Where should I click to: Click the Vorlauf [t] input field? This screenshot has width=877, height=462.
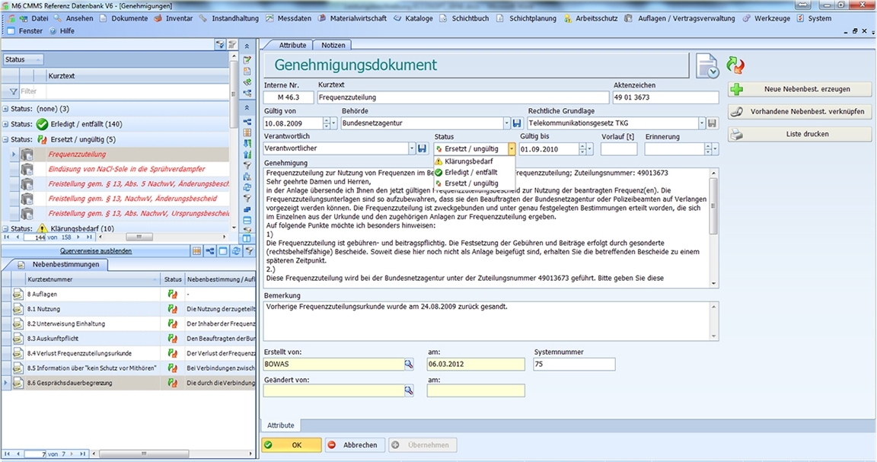(619, 149)
